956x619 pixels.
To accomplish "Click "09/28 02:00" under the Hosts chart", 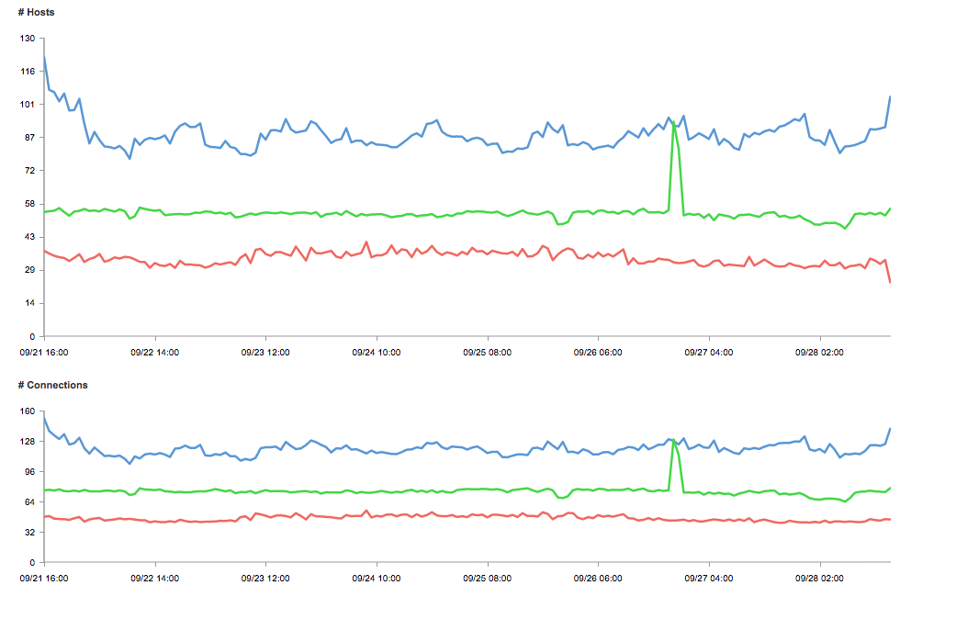I will click(819, 353).
